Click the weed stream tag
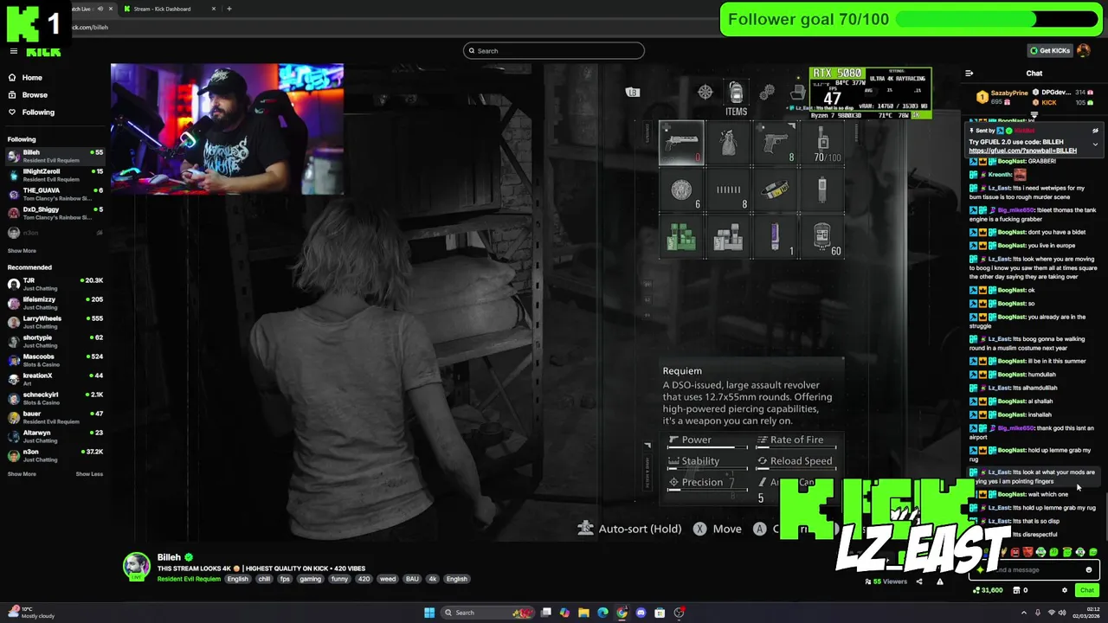The width and height of the screenshot is (1108, 623). point(388,579)
